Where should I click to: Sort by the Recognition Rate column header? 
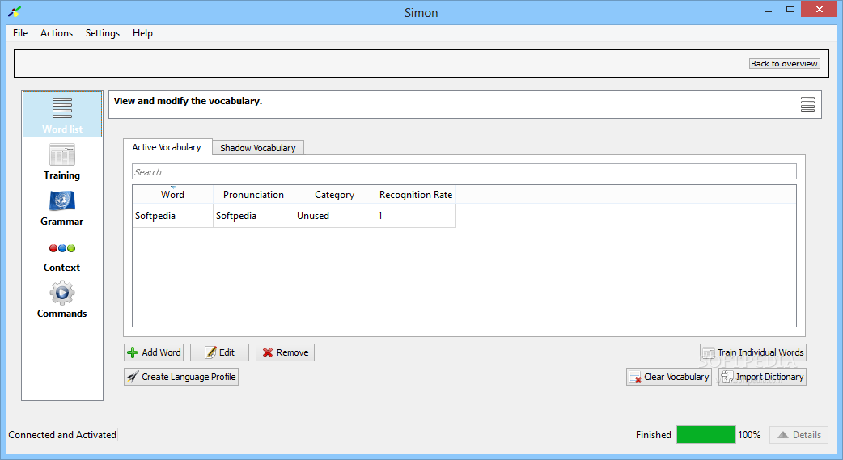416,195
